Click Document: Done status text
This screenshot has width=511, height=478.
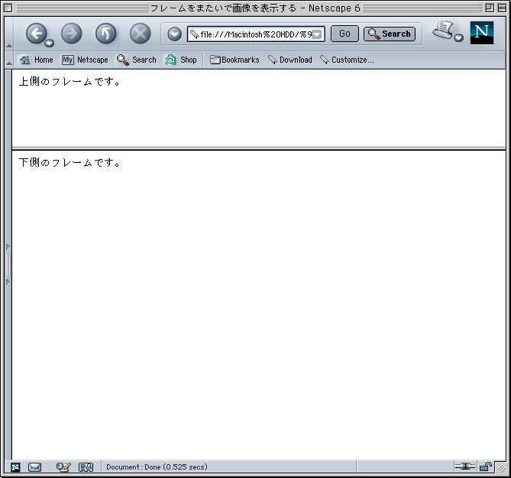157,467
